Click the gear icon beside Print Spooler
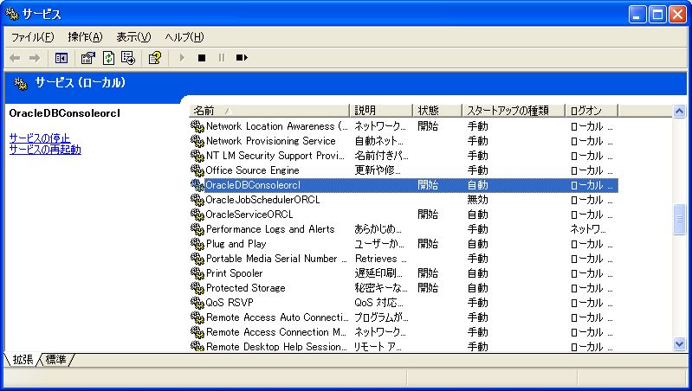Viewport: 692px width, 391px height. (x=197, y=273)
